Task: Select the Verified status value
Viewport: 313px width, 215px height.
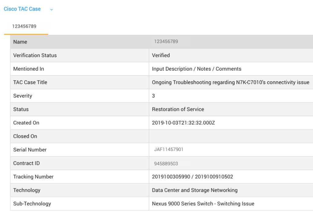Action: pos(161,55)
